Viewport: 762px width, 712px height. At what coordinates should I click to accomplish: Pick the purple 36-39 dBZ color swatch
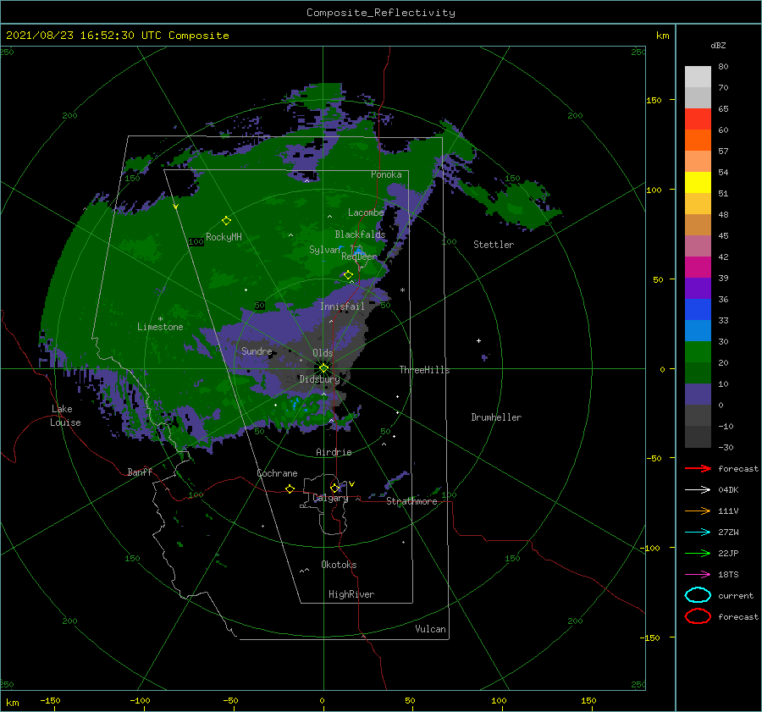(698, 288)
